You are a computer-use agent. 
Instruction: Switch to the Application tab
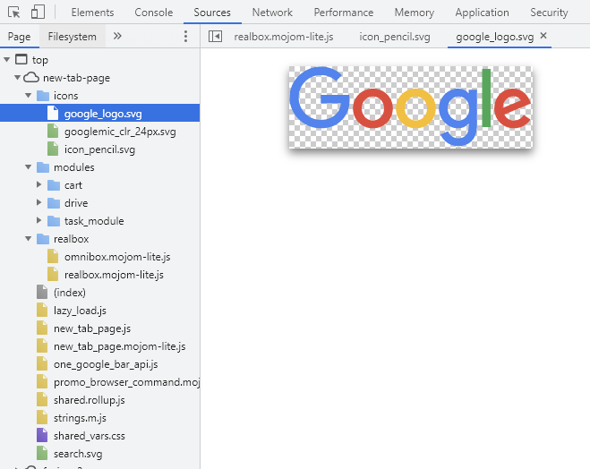point(482,13)
